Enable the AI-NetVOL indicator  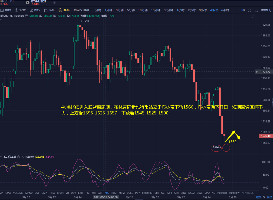[248, 193]
